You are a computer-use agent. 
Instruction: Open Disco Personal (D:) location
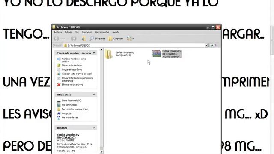tap(71, 101)
